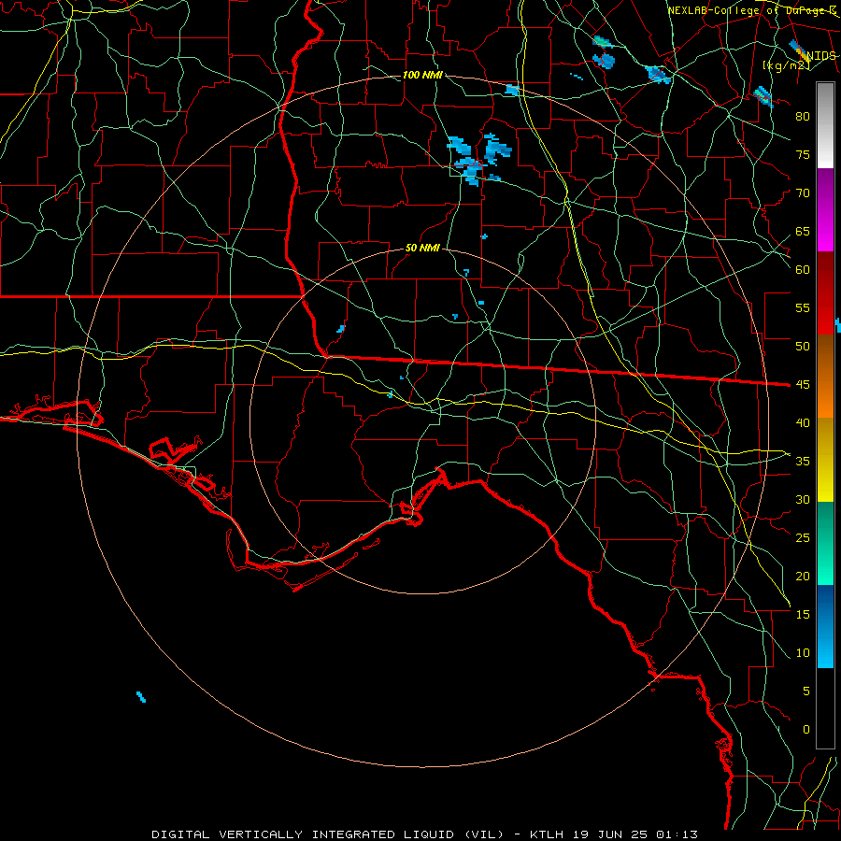Click the "60" value on the VIL scale
Viewport: 841px width, 841px height.
point(803,269)
